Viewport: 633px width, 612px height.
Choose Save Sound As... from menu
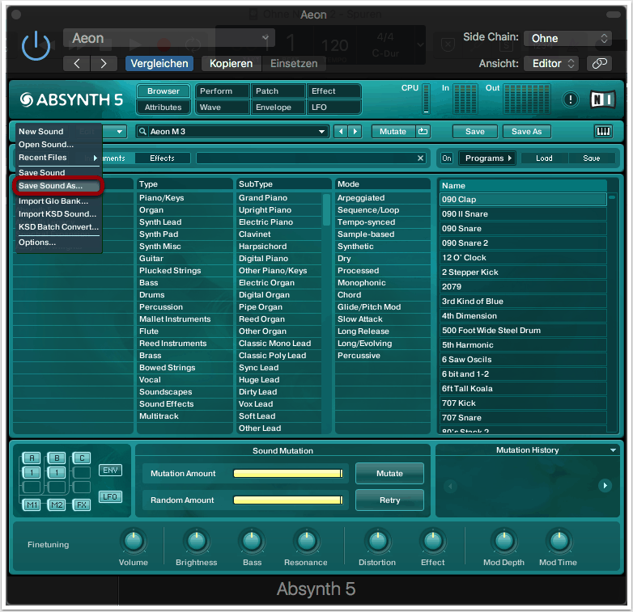tap(51, 186)
